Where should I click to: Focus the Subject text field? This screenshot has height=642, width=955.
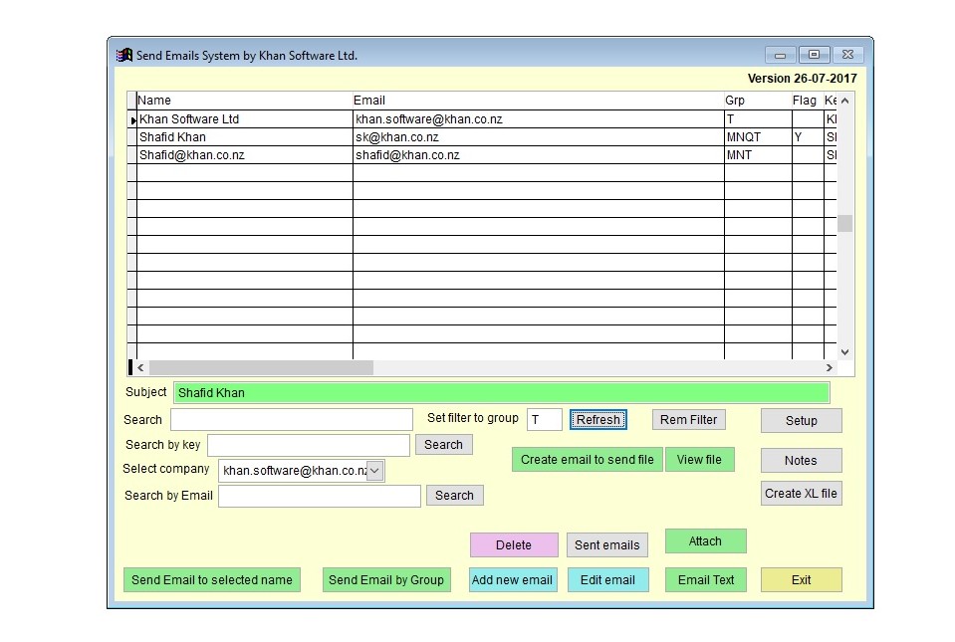point(501,393)
